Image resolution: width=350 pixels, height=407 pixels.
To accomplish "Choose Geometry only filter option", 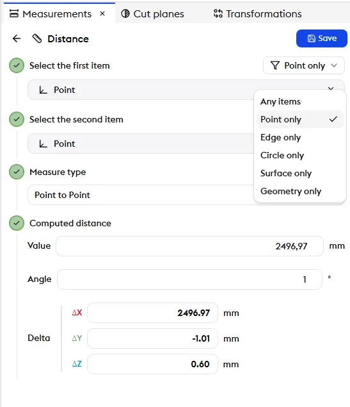I will point(300,191).
